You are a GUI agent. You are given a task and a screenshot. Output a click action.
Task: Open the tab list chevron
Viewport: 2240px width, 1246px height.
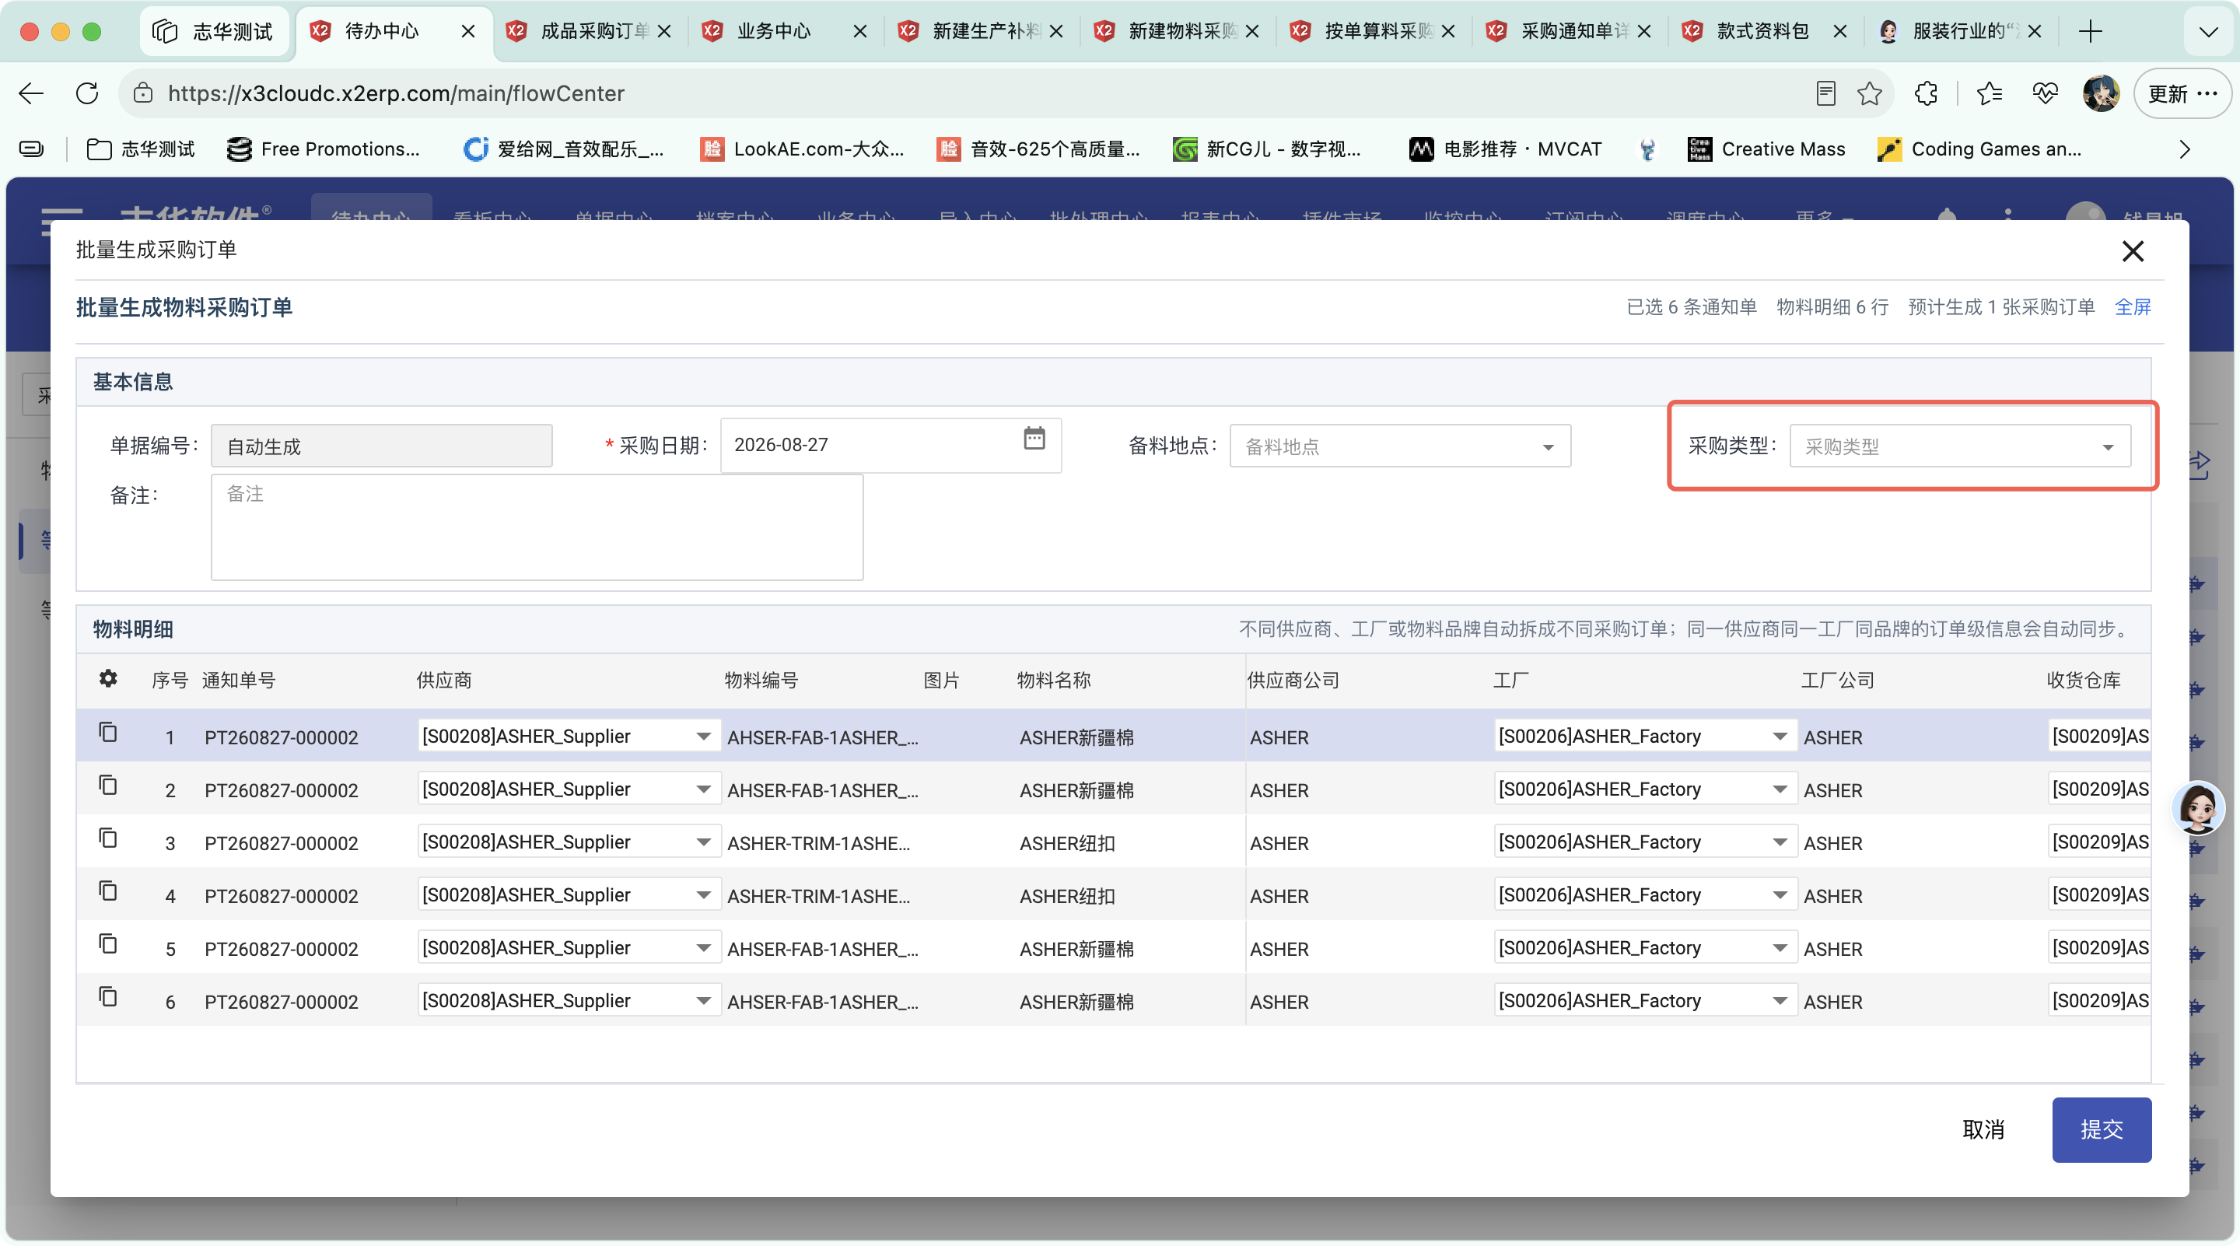(2208, 32)
